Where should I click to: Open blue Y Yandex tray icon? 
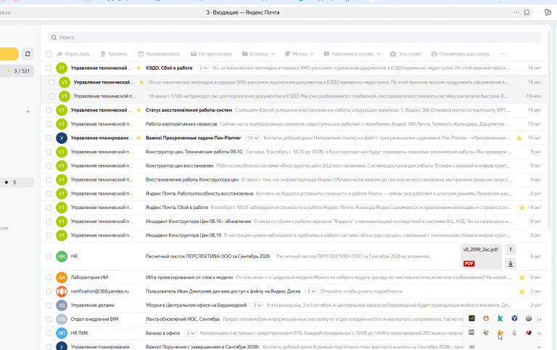pyautogui.click(x=514, y=318)
